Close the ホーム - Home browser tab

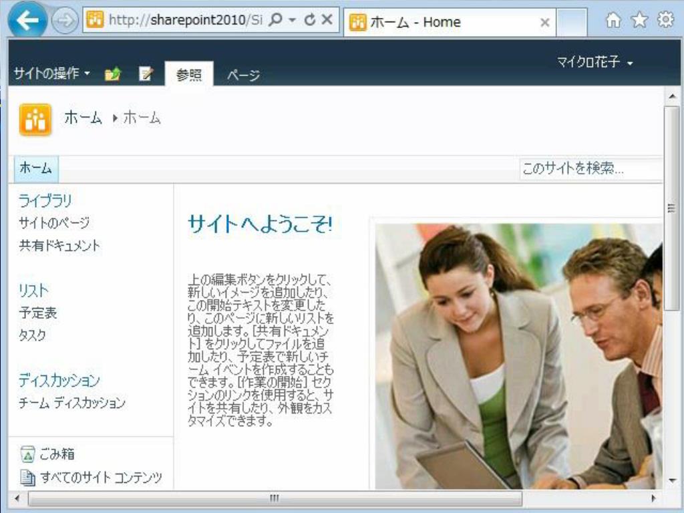pos(544,22)
